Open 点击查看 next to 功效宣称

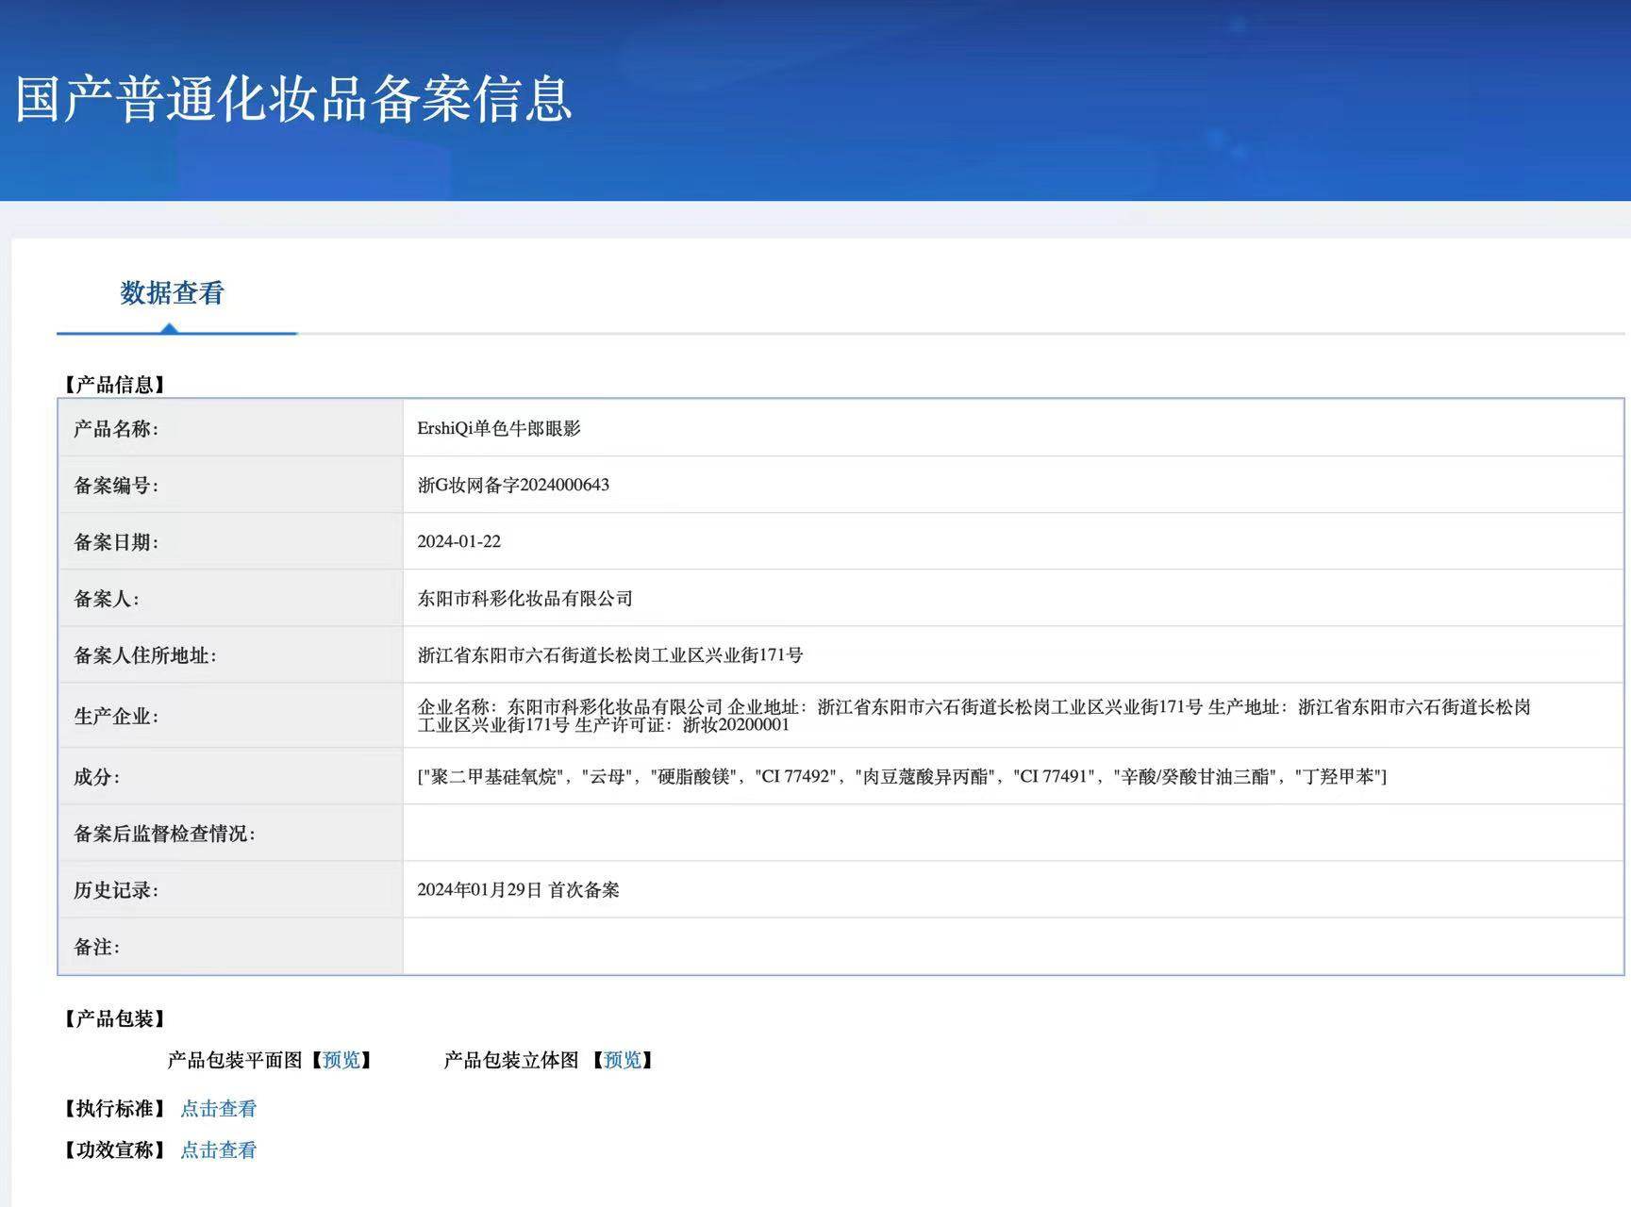pos(218,1150)
